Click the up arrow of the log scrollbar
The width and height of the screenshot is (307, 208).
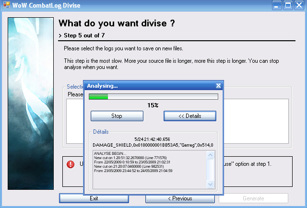210,155
